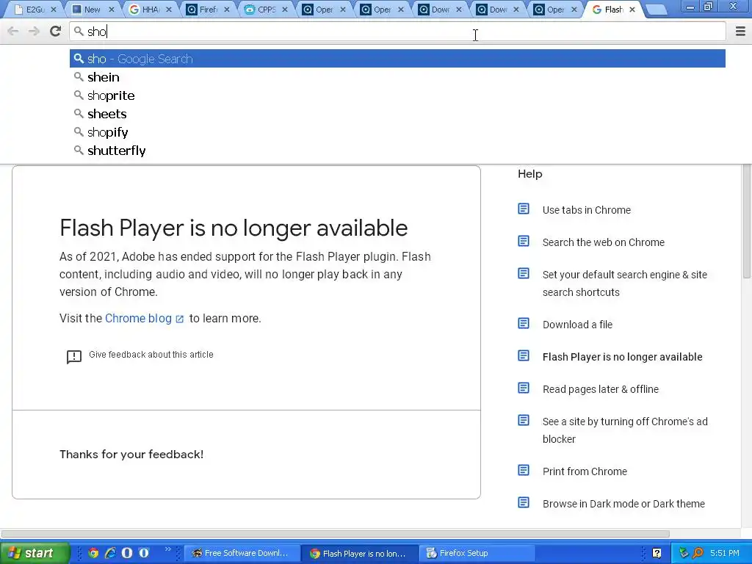752x564 pixels.
Task: Click article icon next to 'Download a file'
Action: (x=524, y=323)
